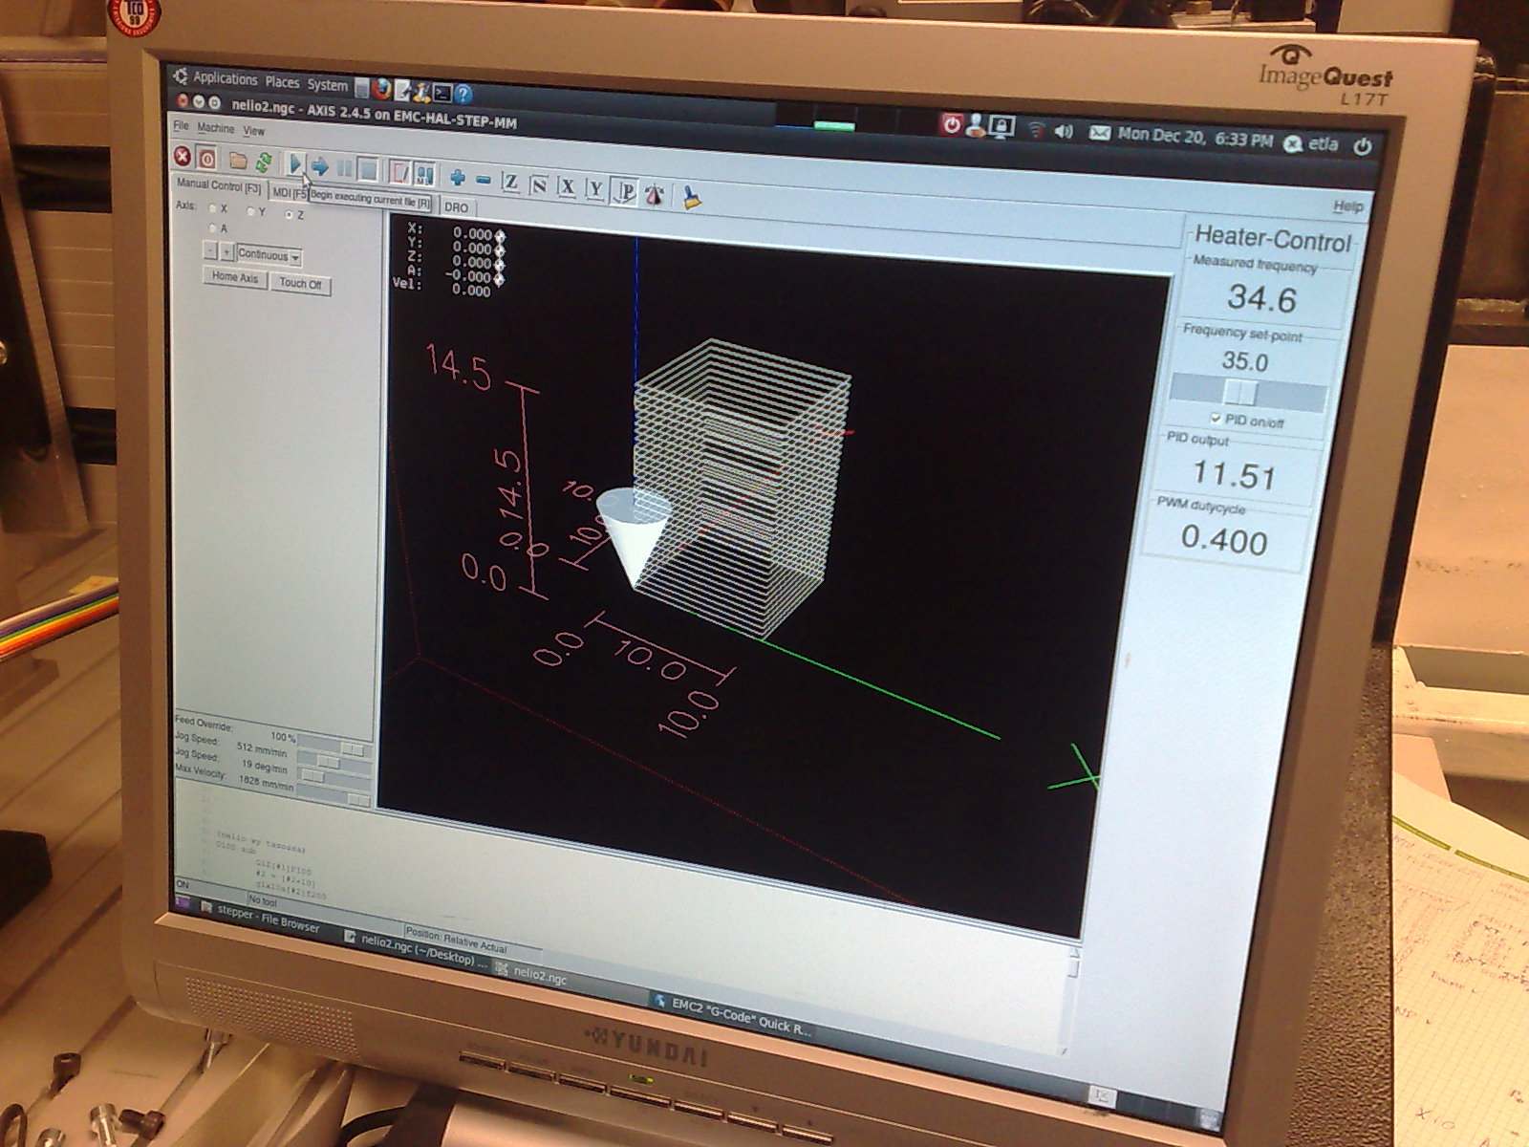Zoom in using the blue plus icon
The width and height of the screenshot is (1529, 1147).
pos(458,178)
